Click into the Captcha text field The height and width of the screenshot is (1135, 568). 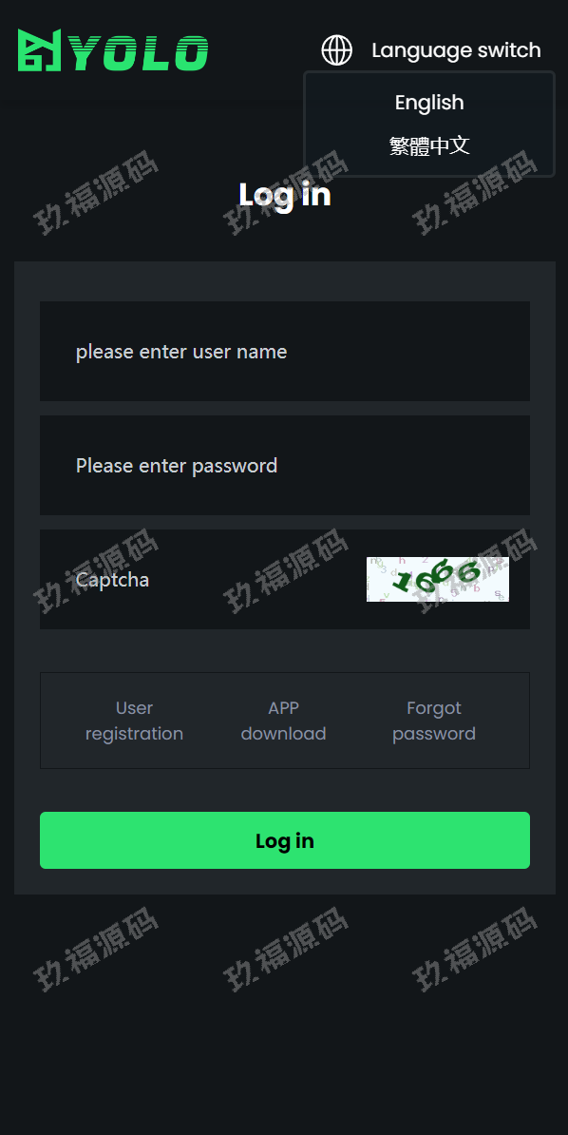(x=202, y=579)
